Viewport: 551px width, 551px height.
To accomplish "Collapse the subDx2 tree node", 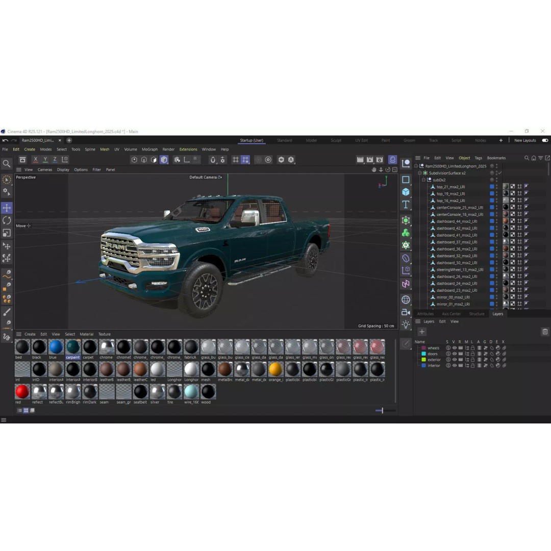I will 424,180.
